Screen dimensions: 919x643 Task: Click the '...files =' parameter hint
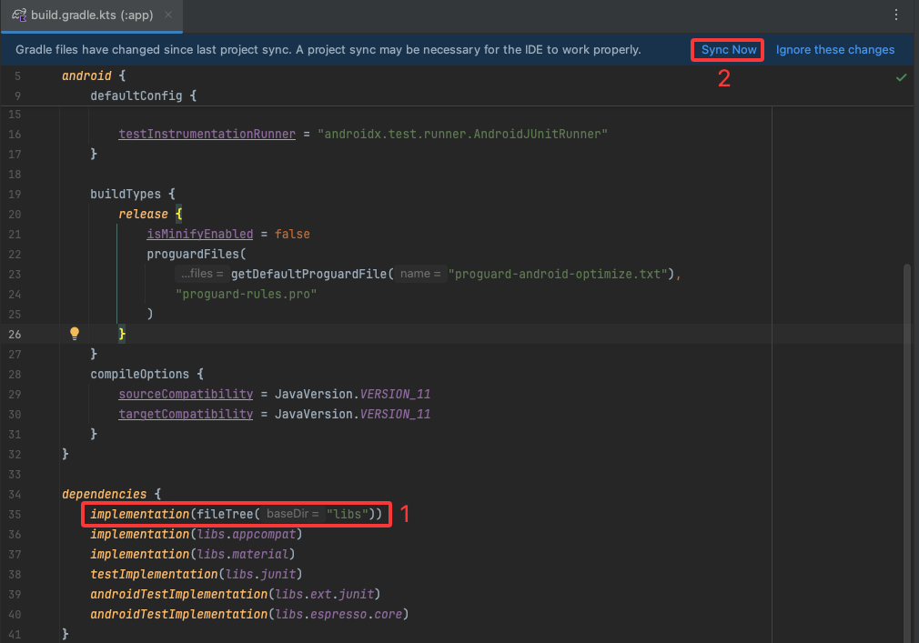[201, 274]
